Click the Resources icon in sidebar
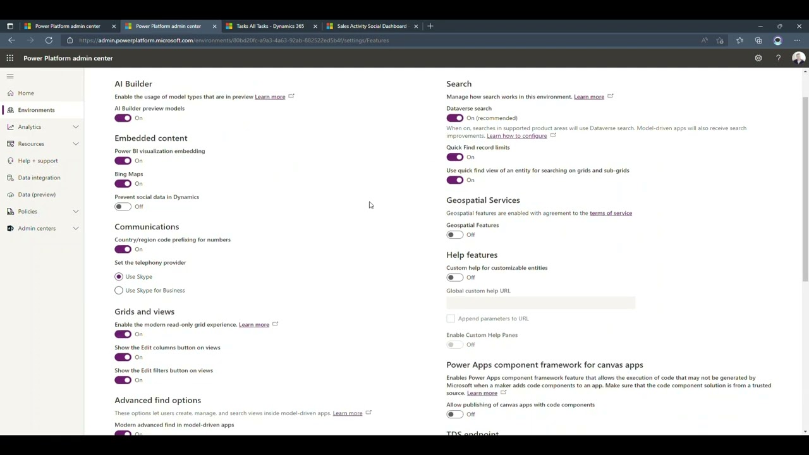The width and height of the screenshot is (809, 455). pos(10,144)
